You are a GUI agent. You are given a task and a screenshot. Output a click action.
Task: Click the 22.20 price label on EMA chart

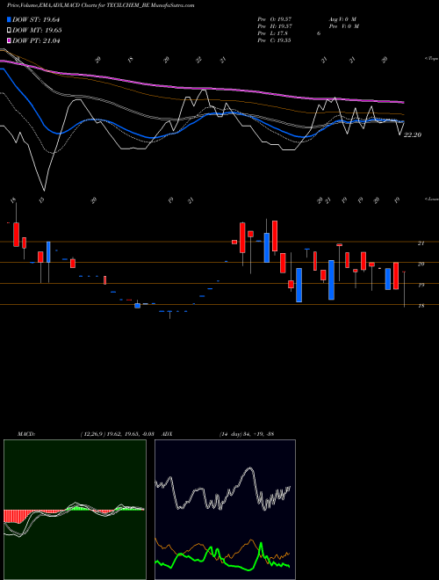tap(413, 135)
